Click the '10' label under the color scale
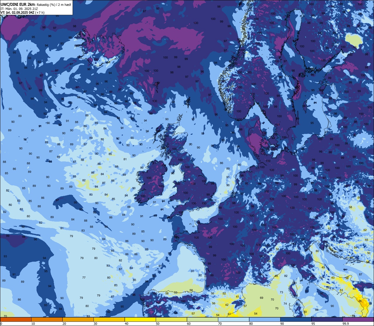This screenshot has width=374, height=326. [x=33, y=324]
